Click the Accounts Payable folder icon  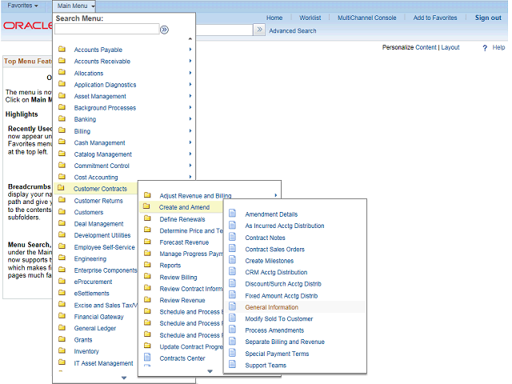click(x=62, y=50)
